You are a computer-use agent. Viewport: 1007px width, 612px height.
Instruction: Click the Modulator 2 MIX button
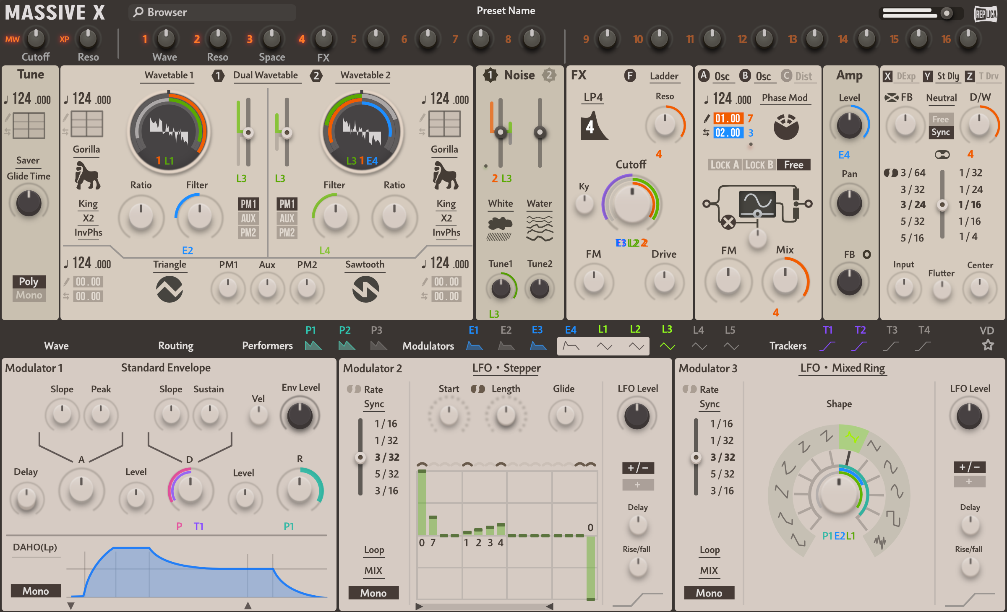click(x=373, y=571)
